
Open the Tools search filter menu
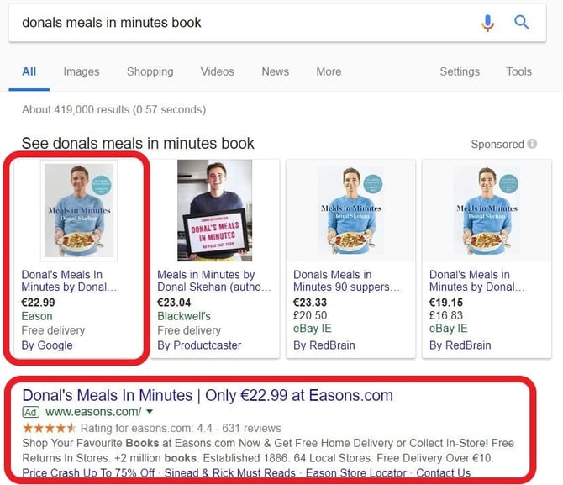click(518, 71)
